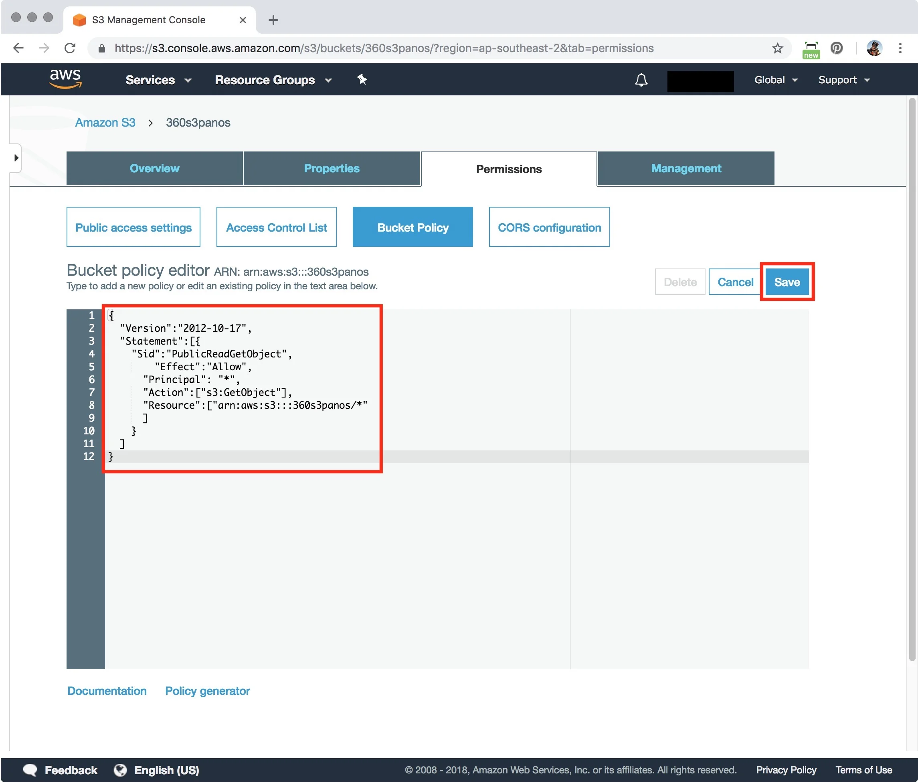Click the redacted account name menu
Viewport: 918px width, 783px height.
point(700,81)
